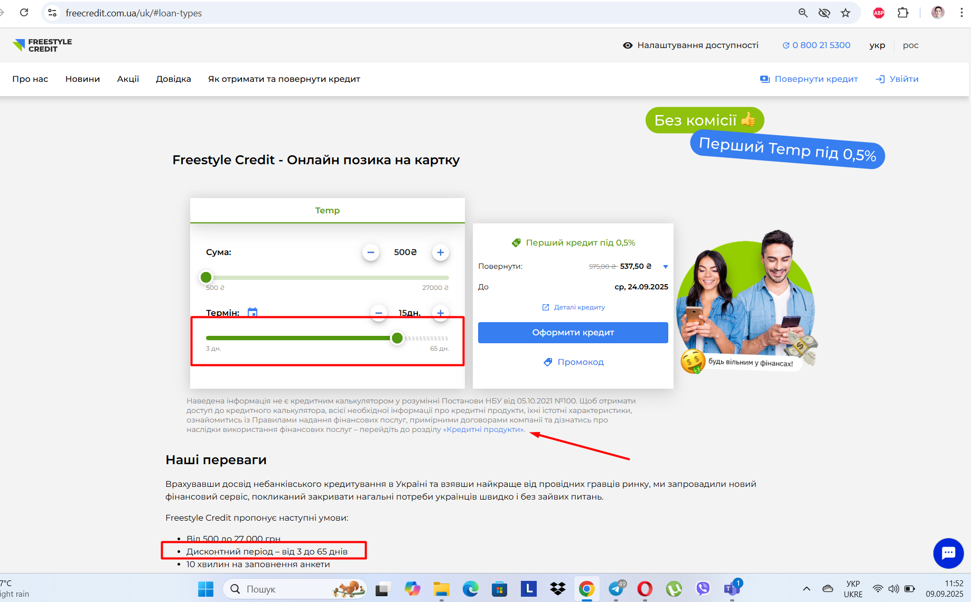The image size is (971, 602).
Task: Click the Windows taskbar search box
Action: (x=294, y=589)
